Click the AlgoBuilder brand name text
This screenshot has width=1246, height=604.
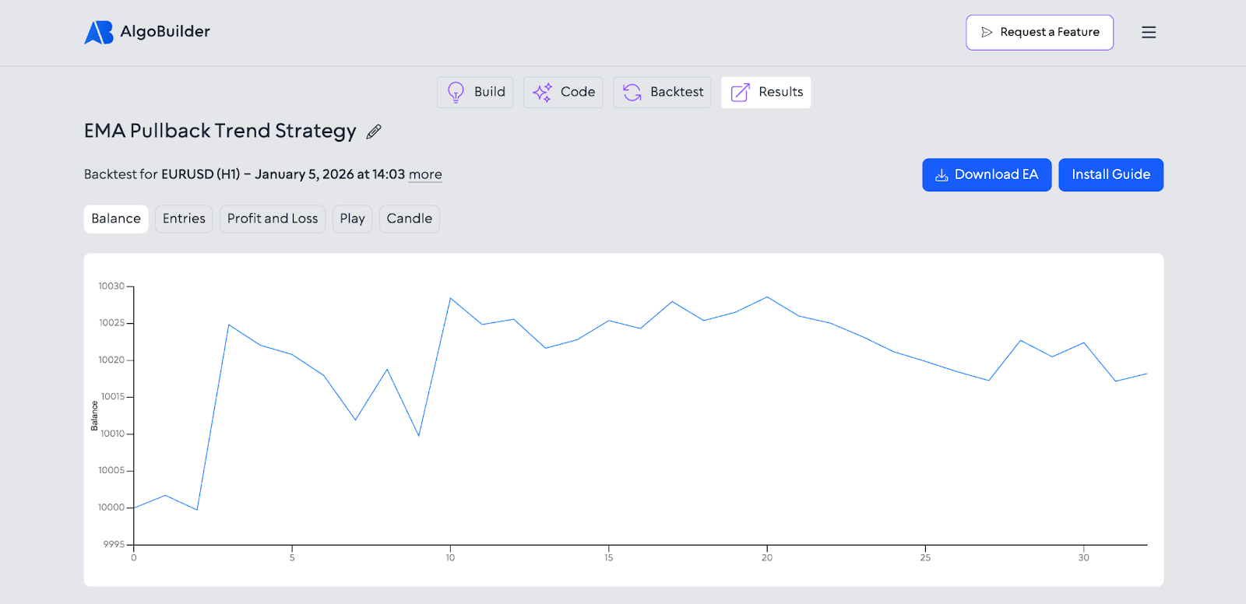165,32
